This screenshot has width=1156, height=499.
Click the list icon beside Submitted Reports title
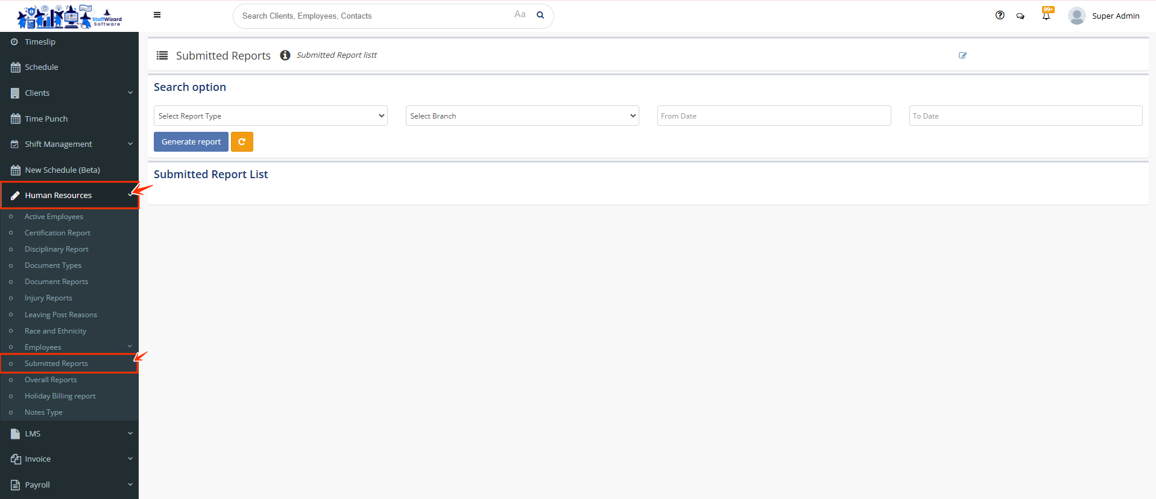pyautogui.click(x=162, y=55)
